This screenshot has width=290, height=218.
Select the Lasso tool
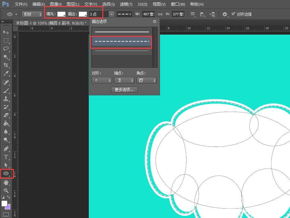click(6, 48)
